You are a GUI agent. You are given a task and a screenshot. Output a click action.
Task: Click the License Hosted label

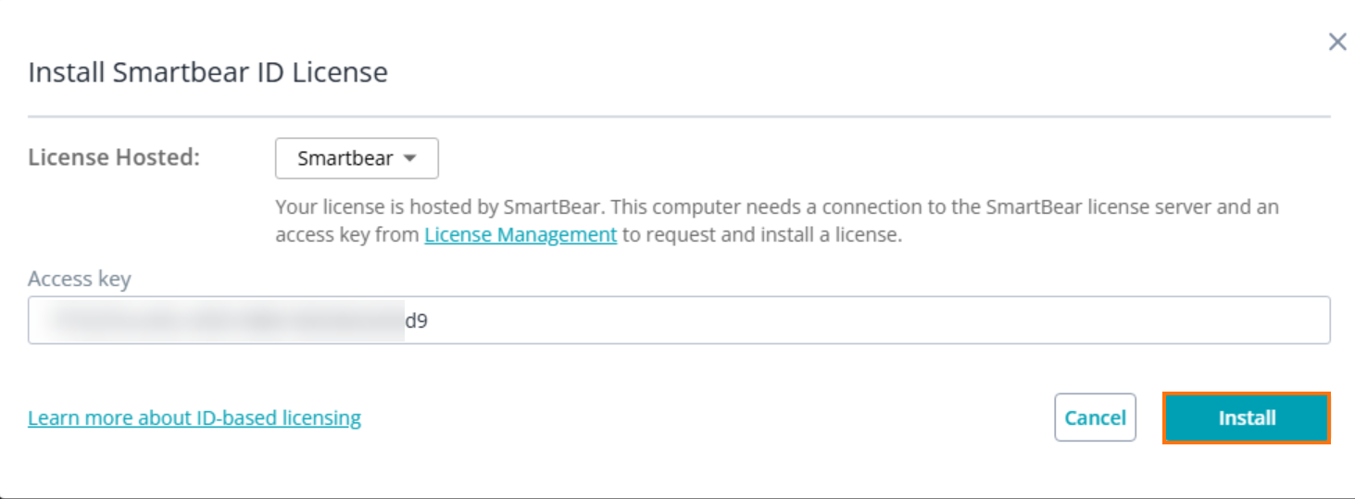click(114, 157)
